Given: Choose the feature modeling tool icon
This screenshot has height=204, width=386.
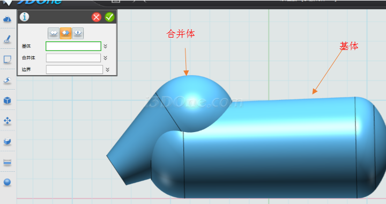Looking at the screenshot, I should (x=7, y=80).
